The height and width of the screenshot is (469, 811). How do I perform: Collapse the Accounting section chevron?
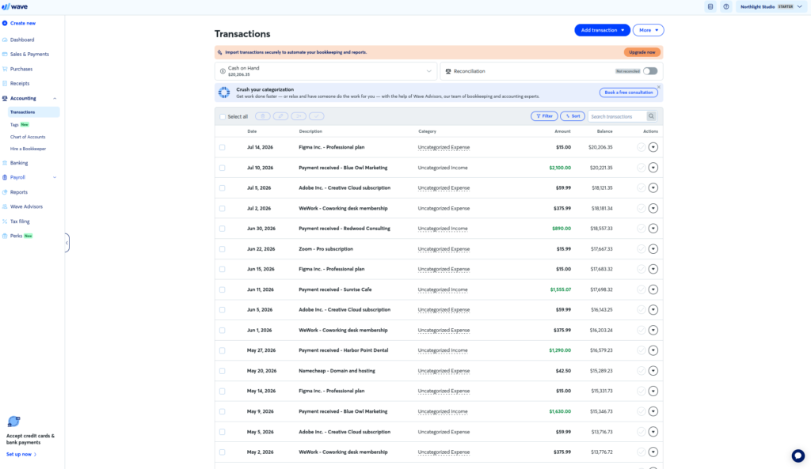tap(55, 98)
